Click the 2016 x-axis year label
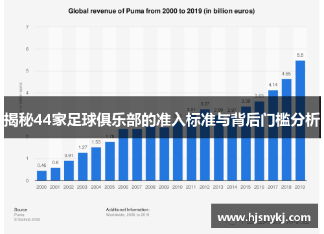The width and height of the screenshot is (324, 234). click(x=259, y=187)
